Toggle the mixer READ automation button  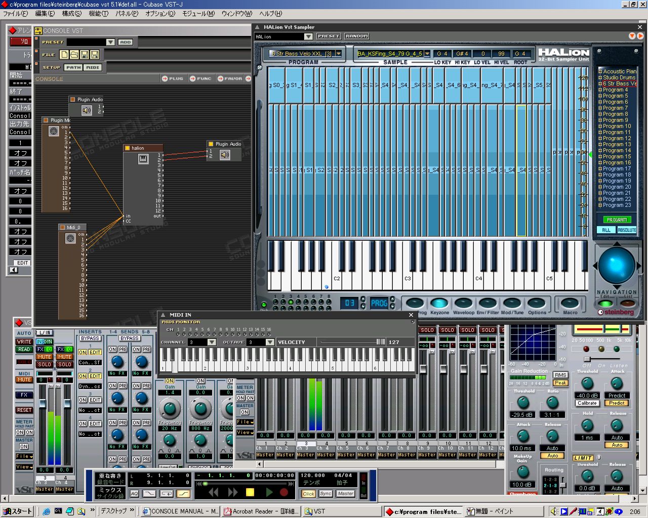click(24, 350)
